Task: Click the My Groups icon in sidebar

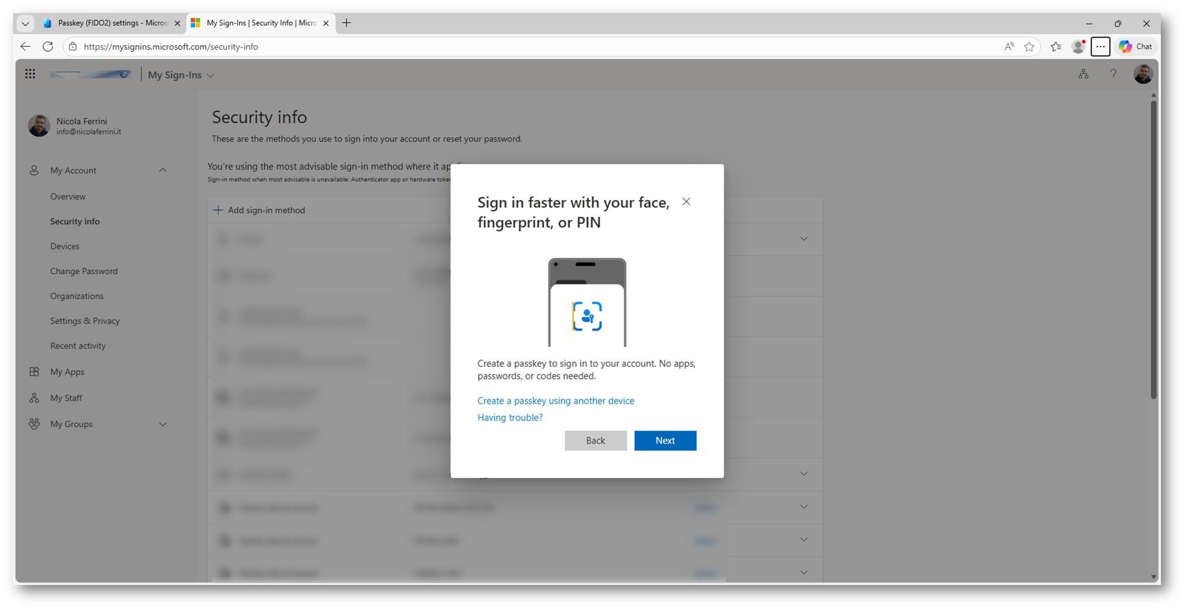Action: pos(34,423)
